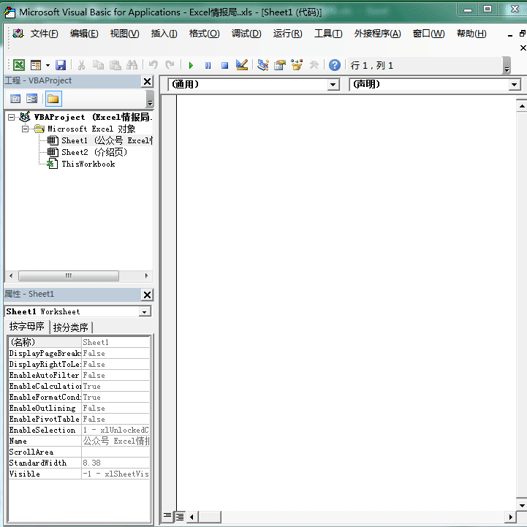Image resolution: width=527 pixels, height=527 pixels.
Task: Click the project panel horizontal scrollbar thumb
Action: (x=69, y=276)
